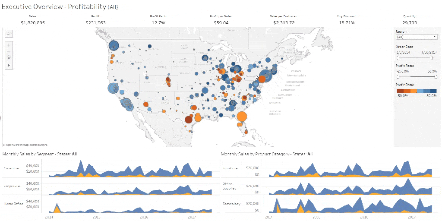Screen dimensions: 442x221
Task: Select the light orange legend swatch
Action: tap(413, 91)
